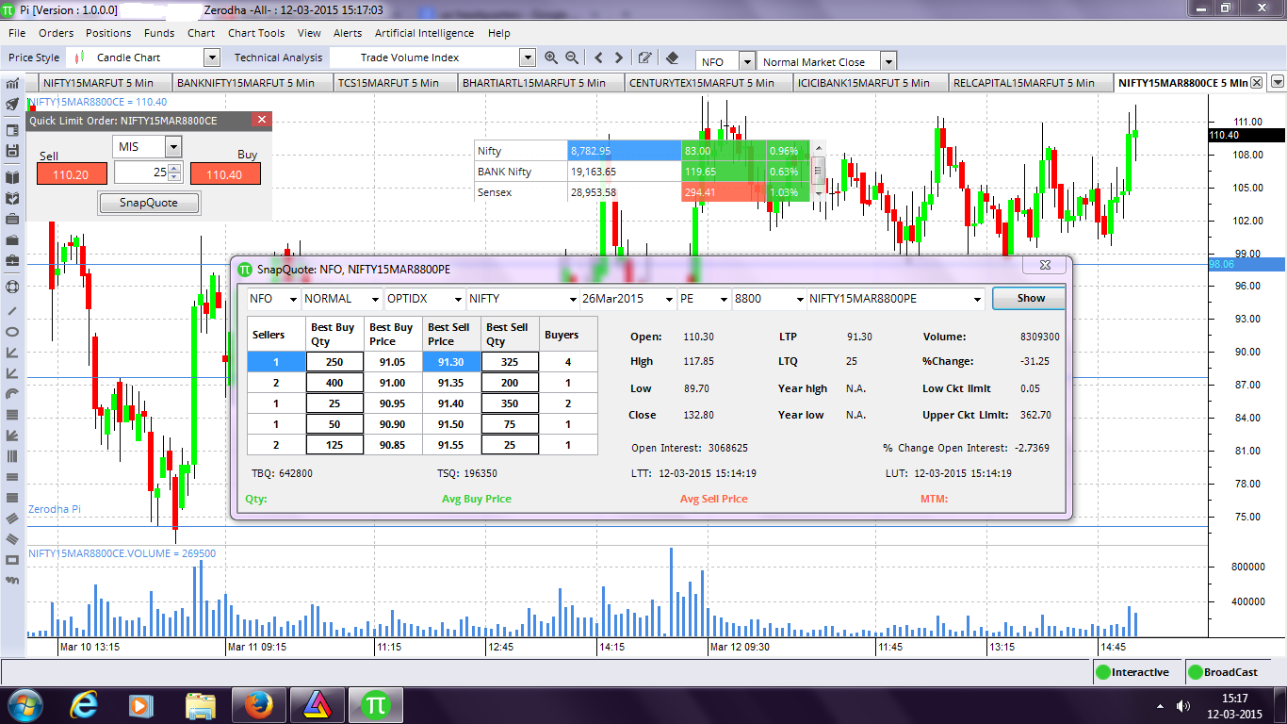Open Windows Explorer folder in taskbar
This screenshot has width=1287, height=724.
[201, 705]
